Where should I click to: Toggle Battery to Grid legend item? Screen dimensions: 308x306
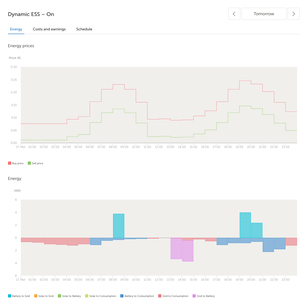19,296
